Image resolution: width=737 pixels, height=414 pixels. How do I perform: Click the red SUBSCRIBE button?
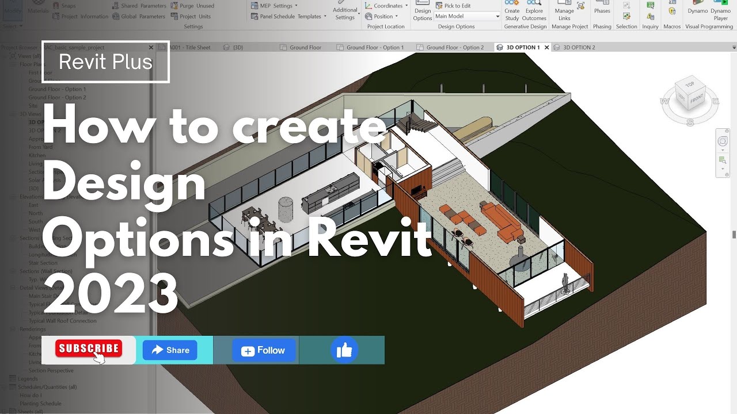tap(89, 348)
